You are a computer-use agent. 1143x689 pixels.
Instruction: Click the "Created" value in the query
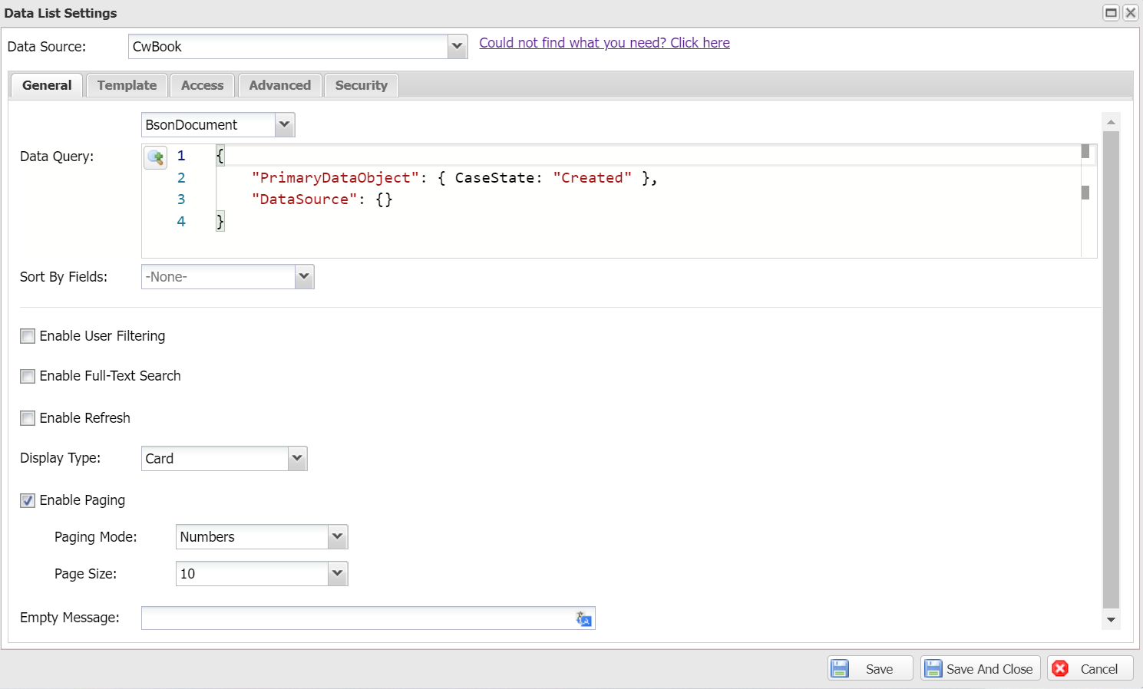pos(592,178)
